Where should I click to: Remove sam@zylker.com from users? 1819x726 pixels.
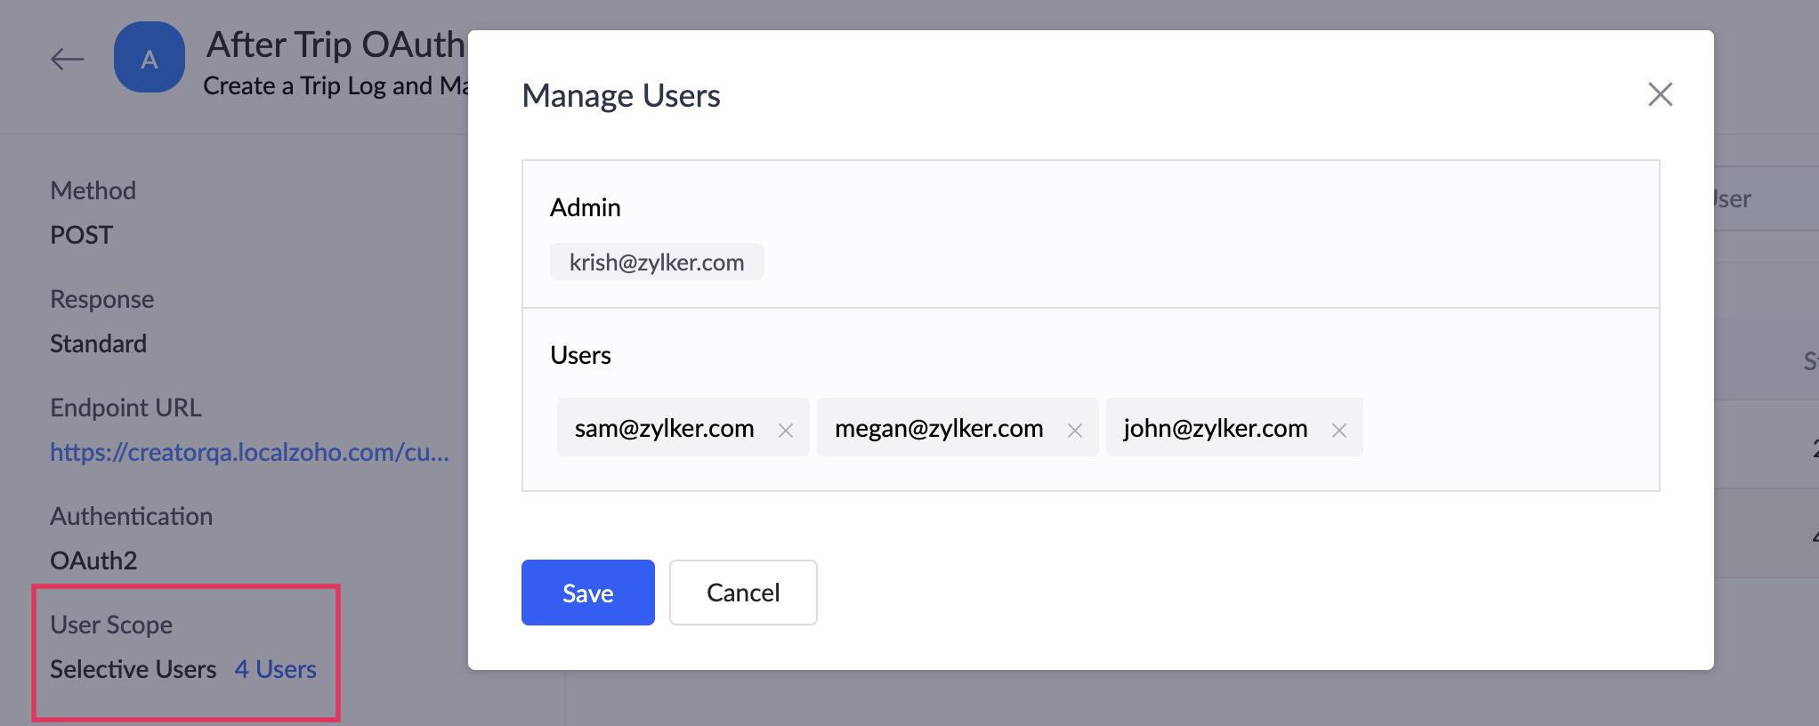coord(786,431)
